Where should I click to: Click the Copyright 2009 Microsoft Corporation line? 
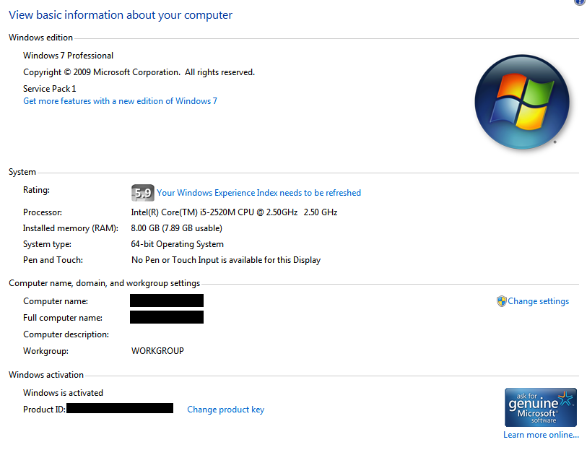139,72
